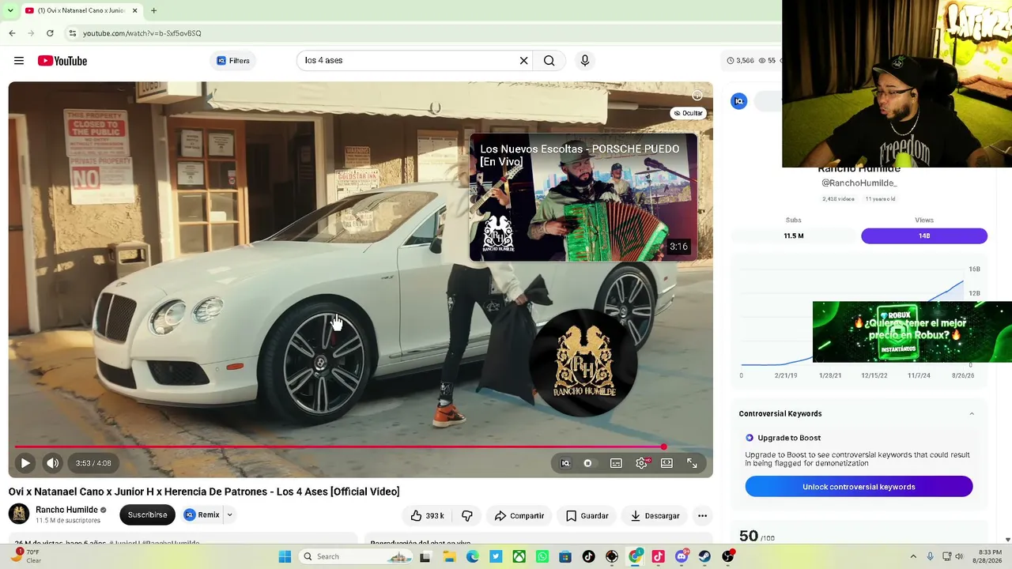1012x569 pixels.
Task: Open the Rancho Humilde channel name link
Action: point(66,510)
